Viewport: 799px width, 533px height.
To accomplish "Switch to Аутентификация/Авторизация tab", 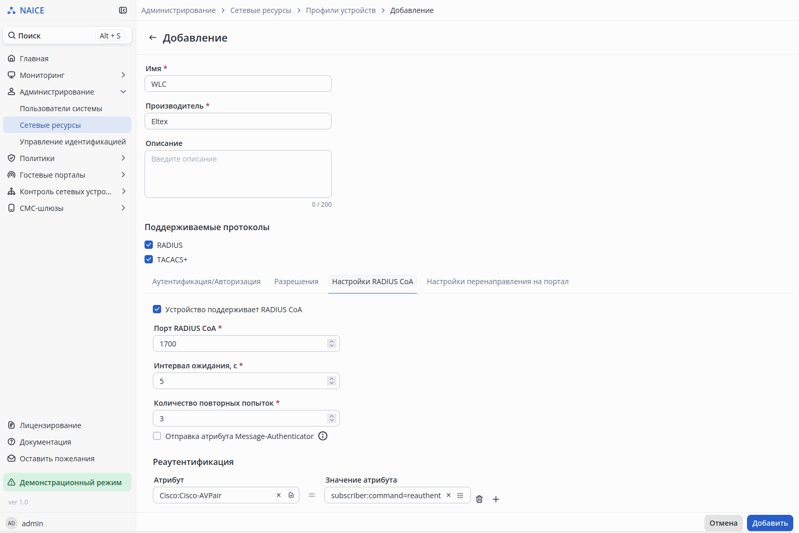I will point(206,282).
